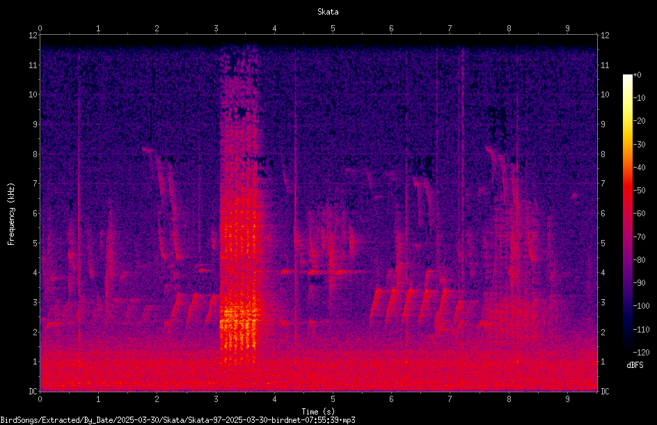The height and width of the screenshot is (425, 657).
Task: Select the "6" kHz tick on the left frequency axis
Action: pyautogui.click(x=35, y=214)
